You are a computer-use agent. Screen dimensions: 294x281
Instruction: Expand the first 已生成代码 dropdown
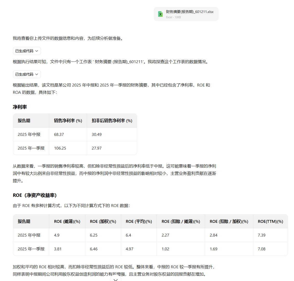[x=27, y=51]
